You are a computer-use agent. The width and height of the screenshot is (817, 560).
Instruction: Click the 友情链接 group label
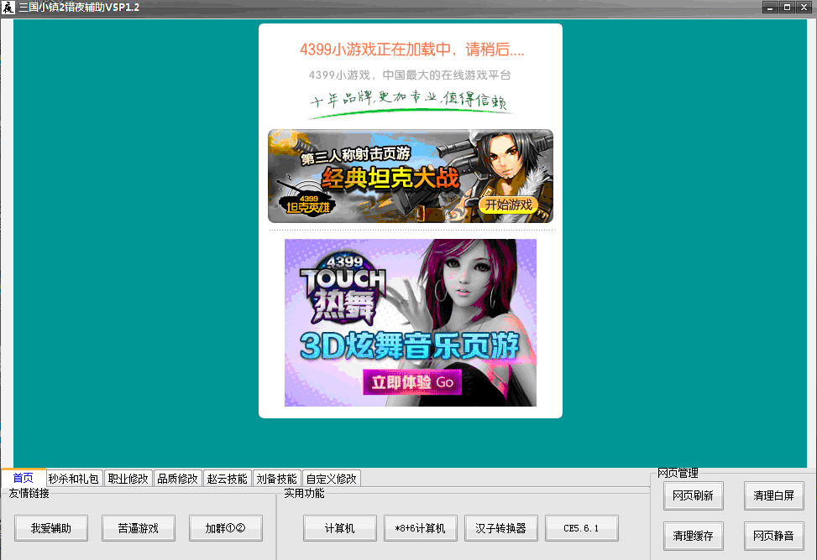point(29,494)
